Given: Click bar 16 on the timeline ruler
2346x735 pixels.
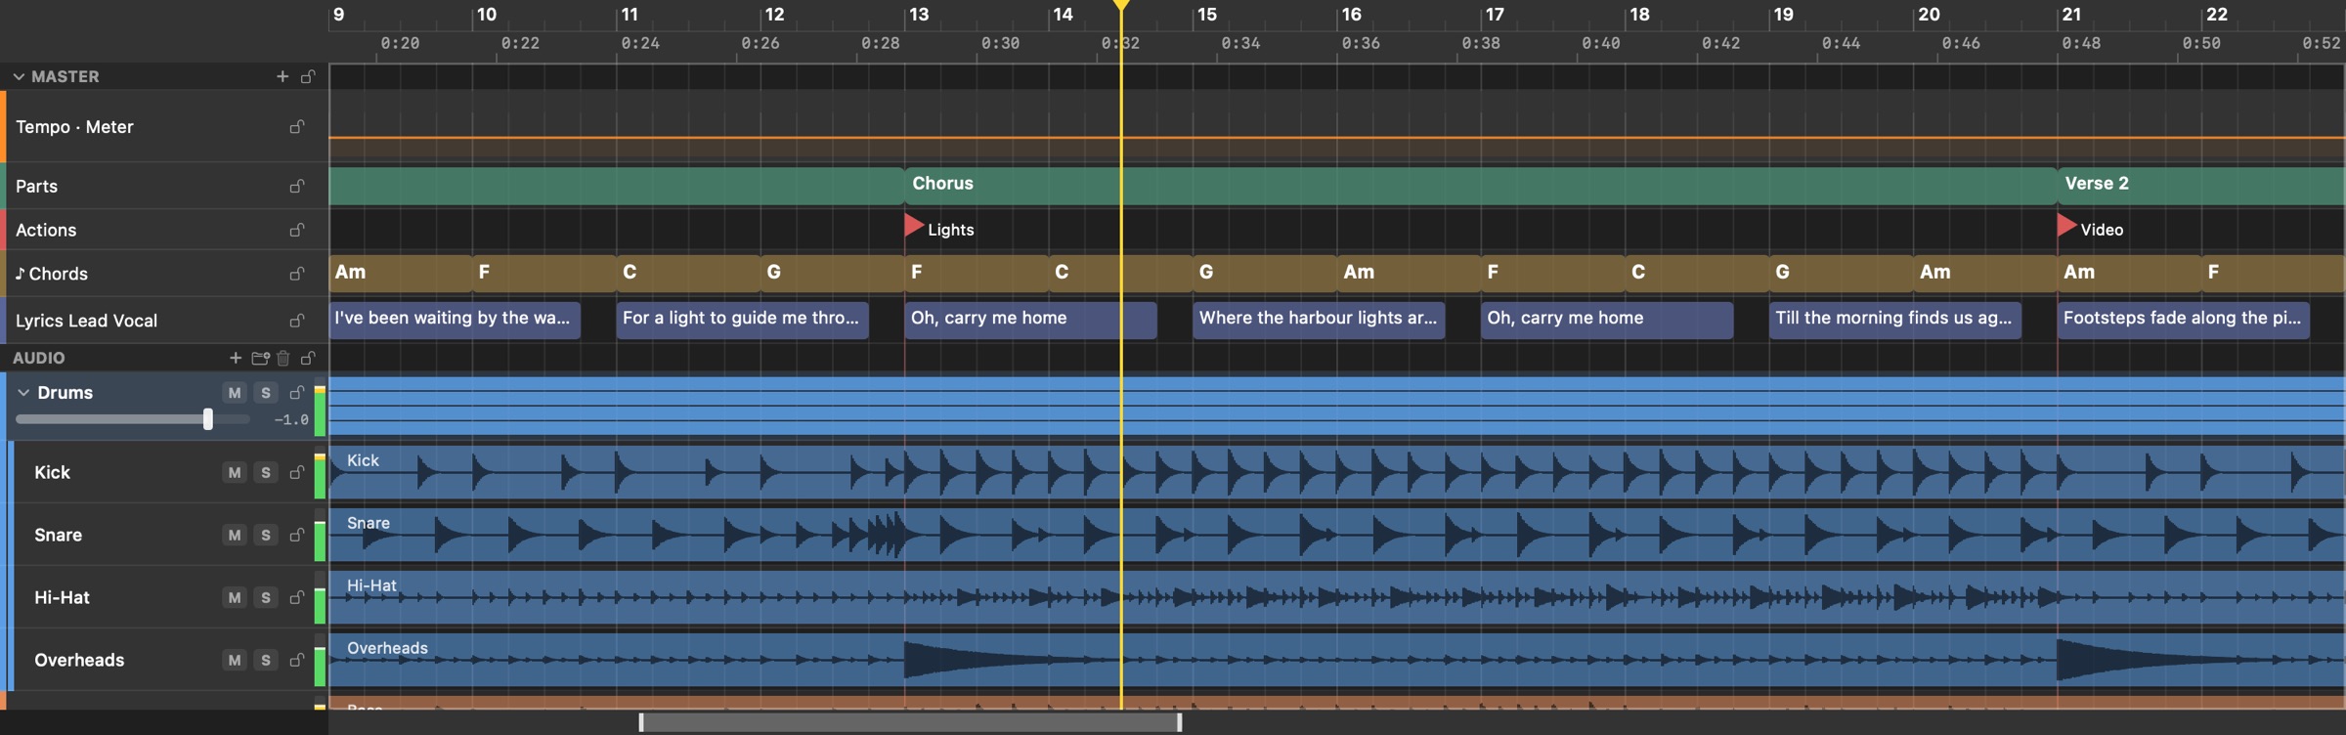Looking at the screenshot, I should point(1352,15).
